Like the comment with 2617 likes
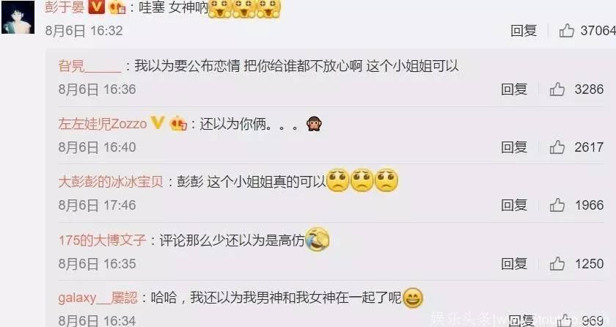The image size is (616, 327). pyautogui.click(x=557, y=147)
